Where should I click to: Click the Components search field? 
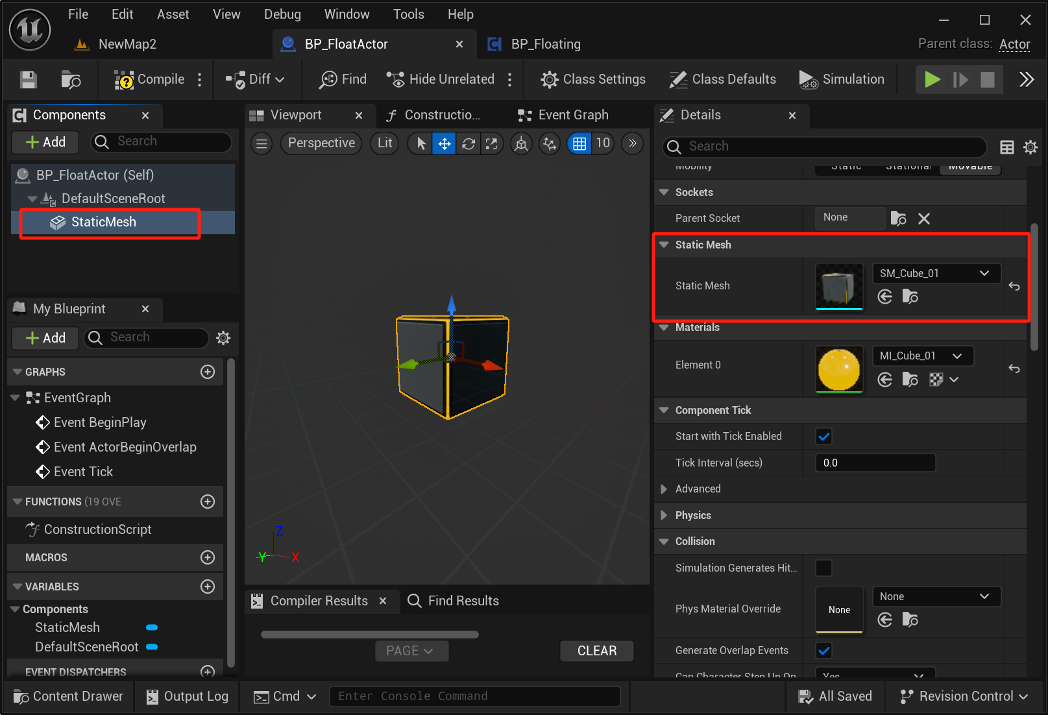(162, 142)
